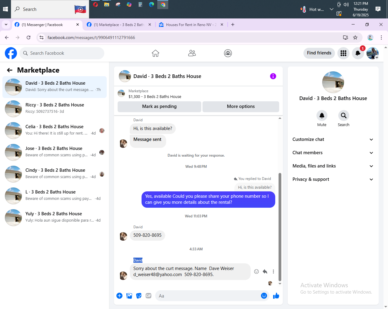Screen dimensions: 388x309
Task: Open Jose's 3 Beds 2 Baths House conversation
Action: coord(55,152)
